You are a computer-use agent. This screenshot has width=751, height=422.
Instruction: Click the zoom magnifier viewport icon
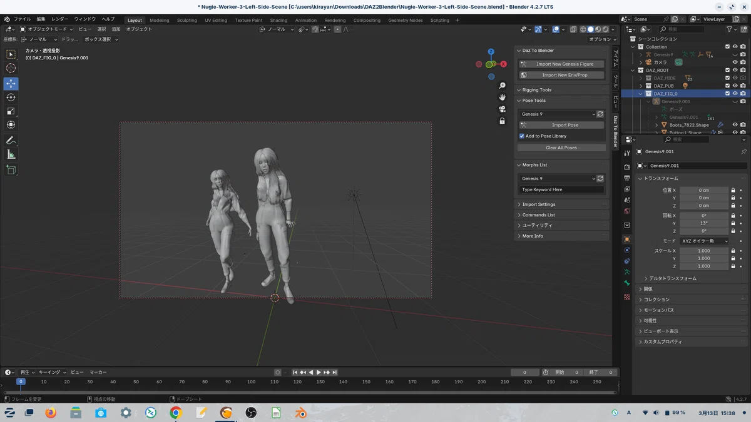502,86
